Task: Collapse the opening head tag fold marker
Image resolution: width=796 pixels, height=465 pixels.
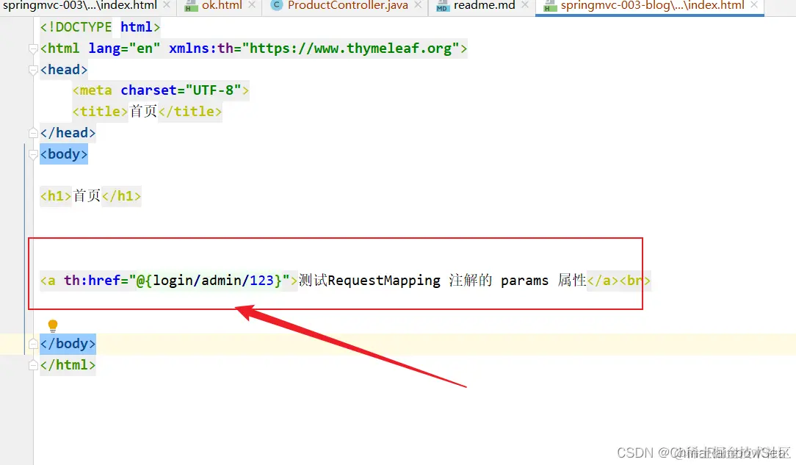Action: 33,70
